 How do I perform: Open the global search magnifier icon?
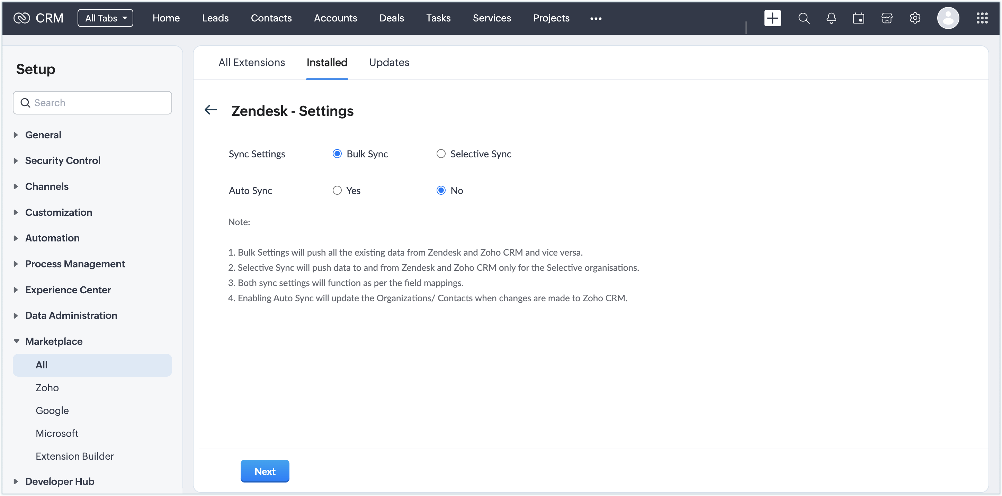pos(804,18)
